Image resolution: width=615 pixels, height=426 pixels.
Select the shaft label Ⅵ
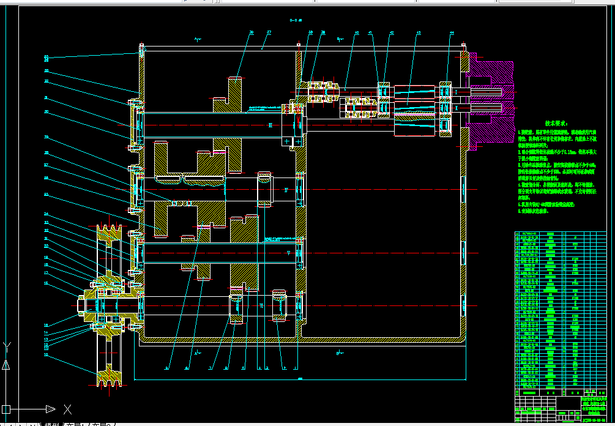tap(261, 305)
